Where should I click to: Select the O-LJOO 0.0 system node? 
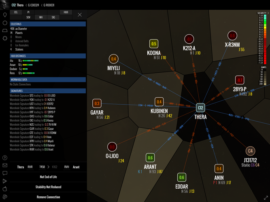click(x=112, y=147)
